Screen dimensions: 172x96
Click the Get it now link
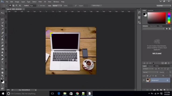coord(157,53)
